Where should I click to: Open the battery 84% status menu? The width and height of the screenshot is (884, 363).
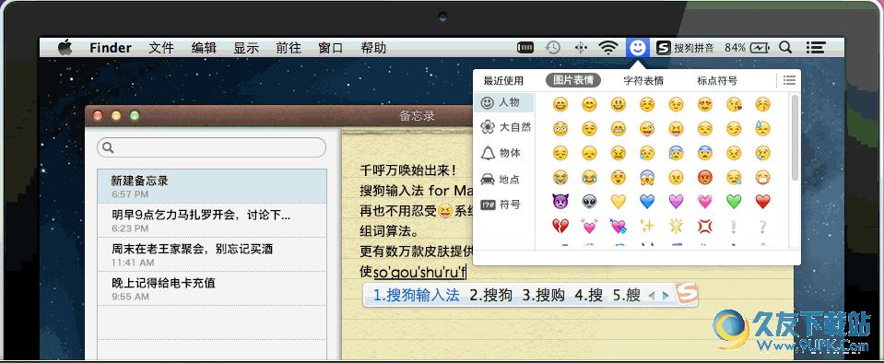coord(746,48)
